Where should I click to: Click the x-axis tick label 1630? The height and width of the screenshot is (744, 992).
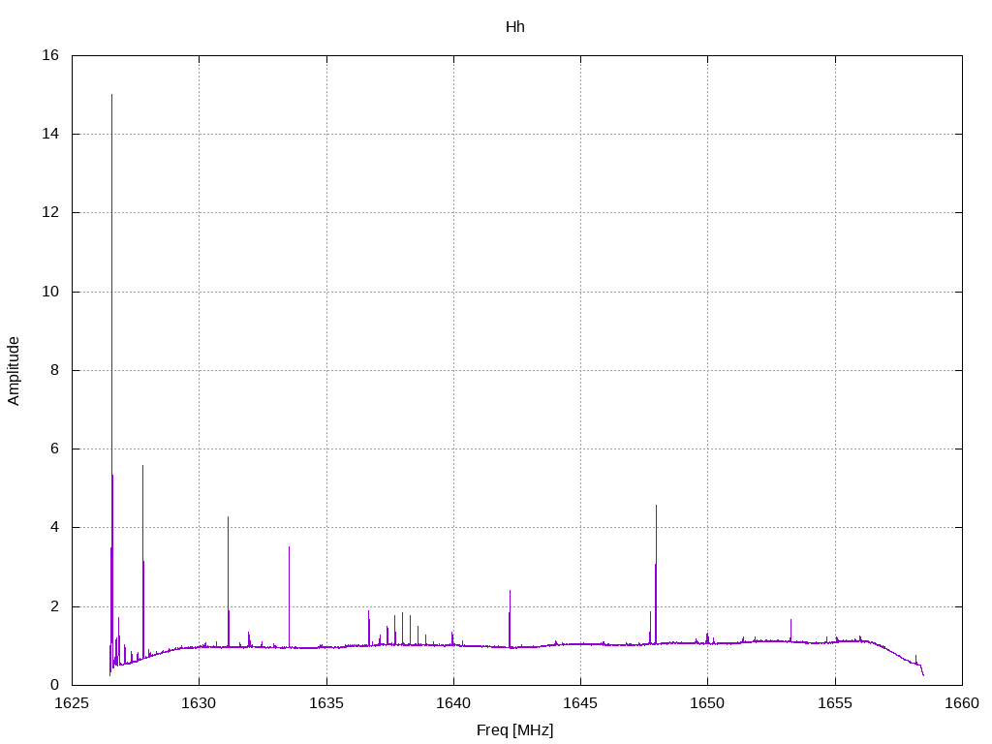200,703
